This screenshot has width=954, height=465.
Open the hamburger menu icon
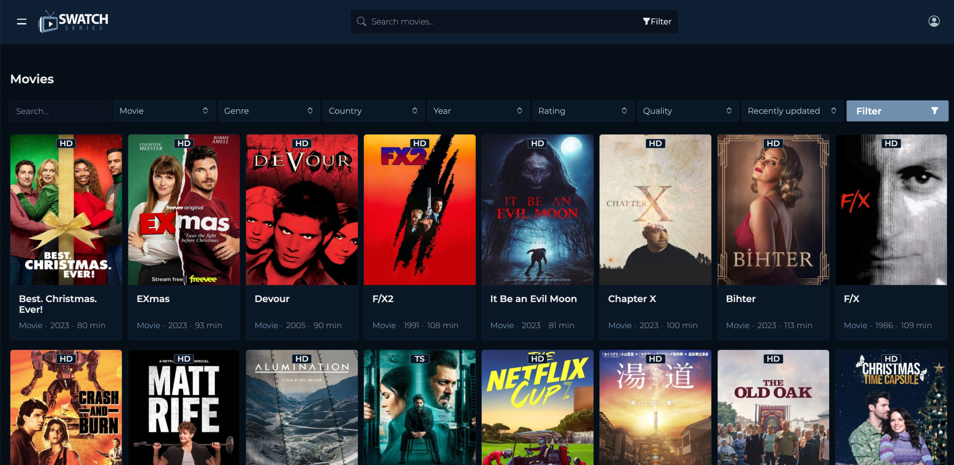tap(21, 21)
